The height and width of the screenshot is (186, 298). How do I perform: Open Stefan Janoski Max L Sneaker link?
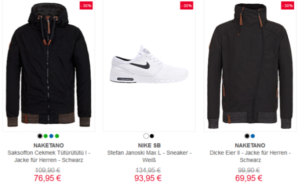[149, 156]
